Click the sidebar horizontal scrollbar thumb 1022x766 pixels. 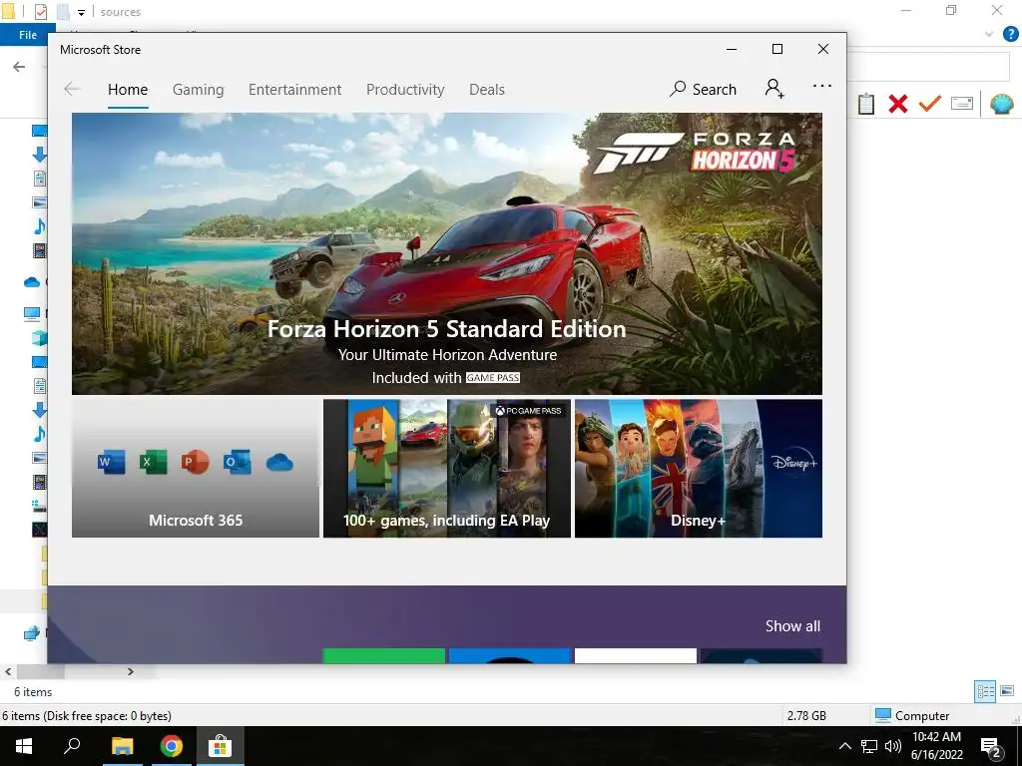(40, 671)
